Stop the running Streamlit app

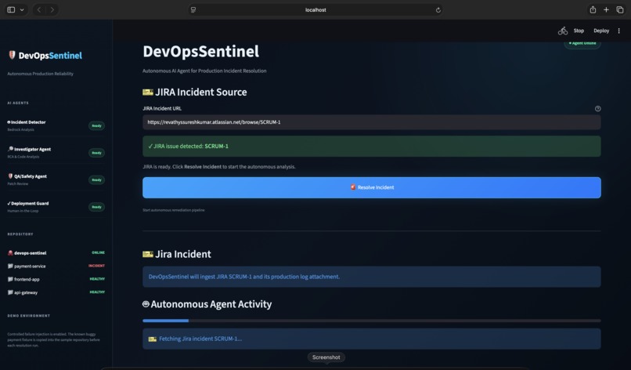[x=579, y=31]
